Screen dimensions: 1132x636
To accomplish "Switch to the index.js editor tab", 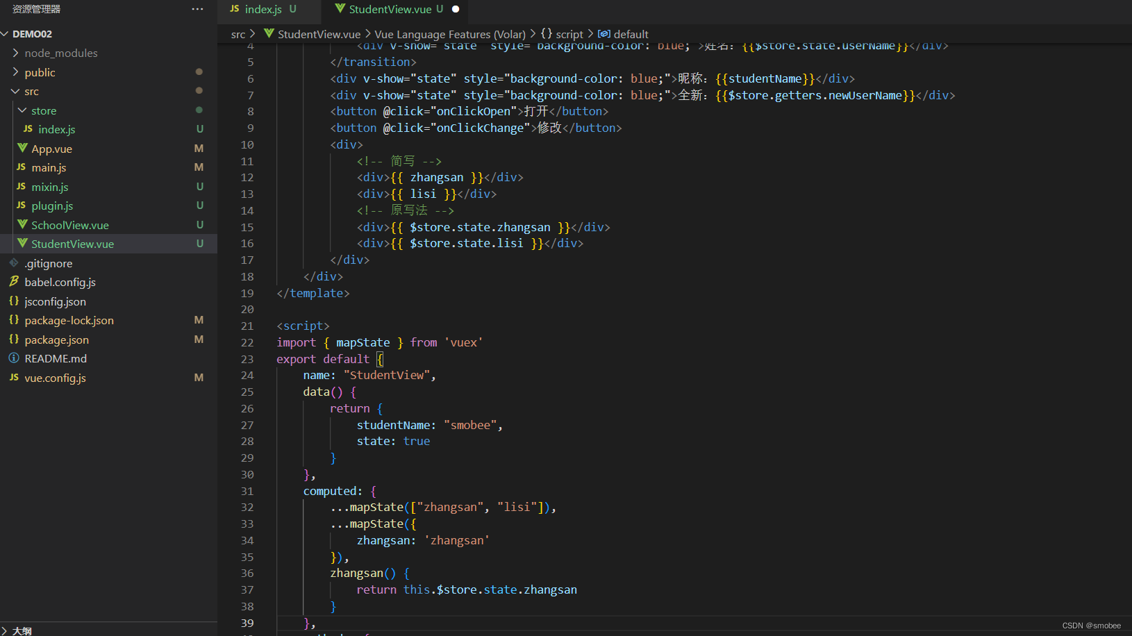I will tap(269, 9).
